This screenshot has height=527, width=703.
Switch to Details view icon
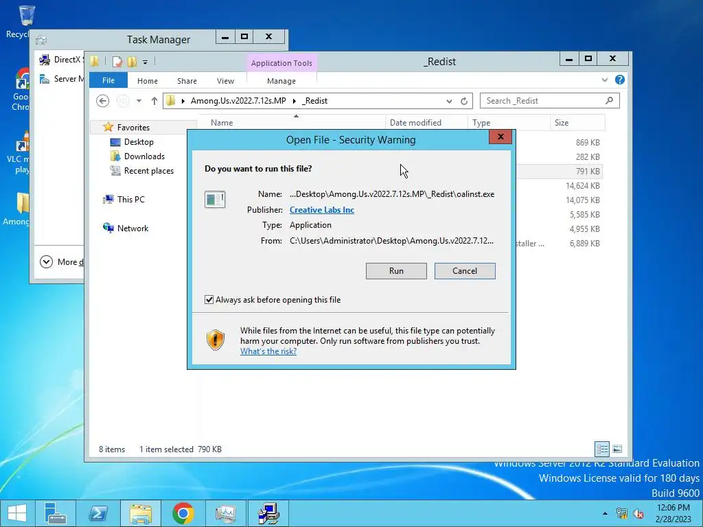coord(601,449)
